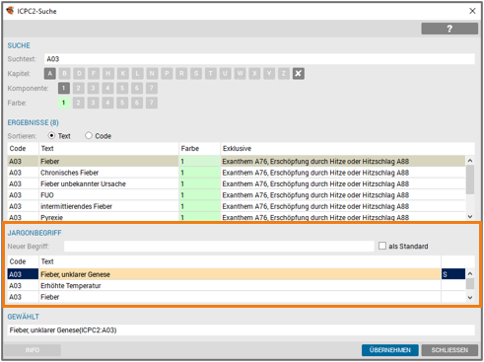Select Fieber unbekannter Ursache result row
This screenshot has height=362, width=484.
pyautogui.click(x=237, y=183)
